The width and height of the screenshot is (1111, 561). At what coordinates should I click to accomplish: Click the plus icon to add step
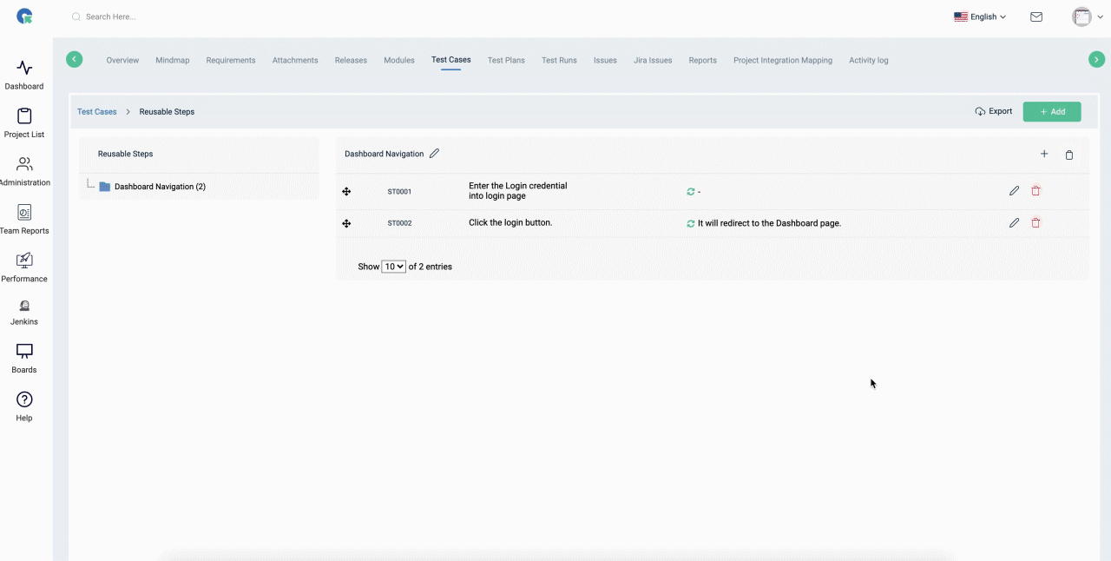click(1044, 154)
